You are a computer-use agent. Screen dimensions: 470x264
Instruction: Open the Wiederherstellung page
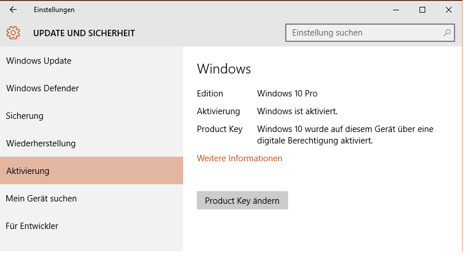click(x=41, y=143)
